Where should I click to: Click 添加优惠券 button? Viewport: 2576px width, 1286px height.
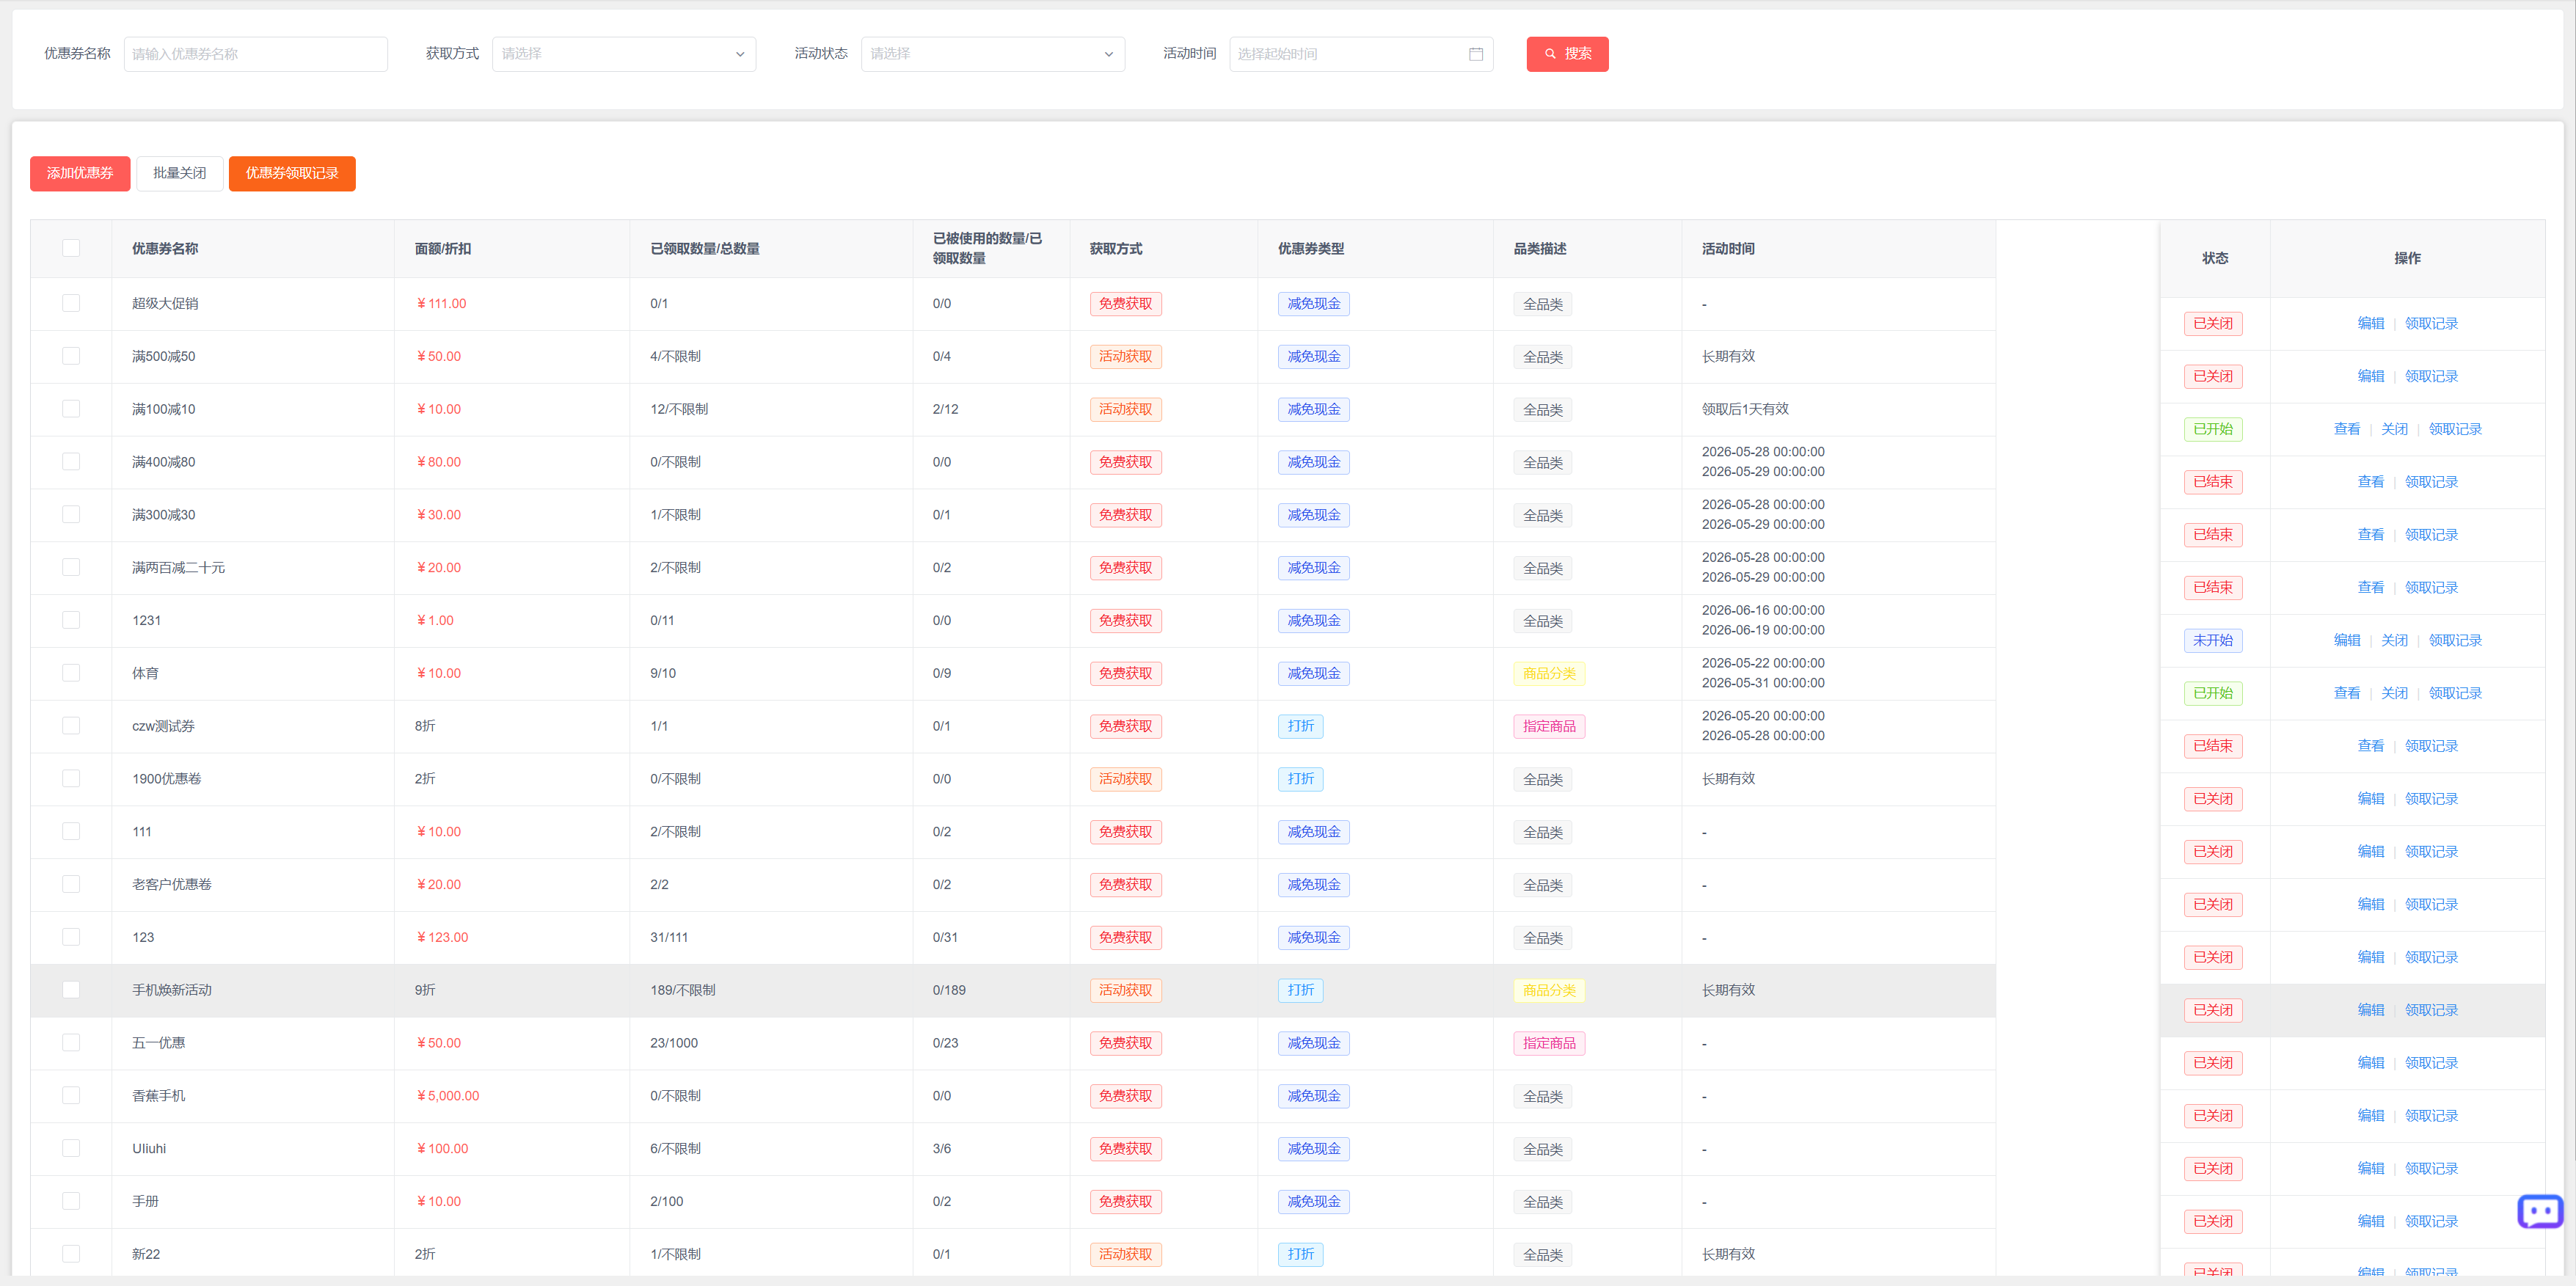click(x=80, y=173)
